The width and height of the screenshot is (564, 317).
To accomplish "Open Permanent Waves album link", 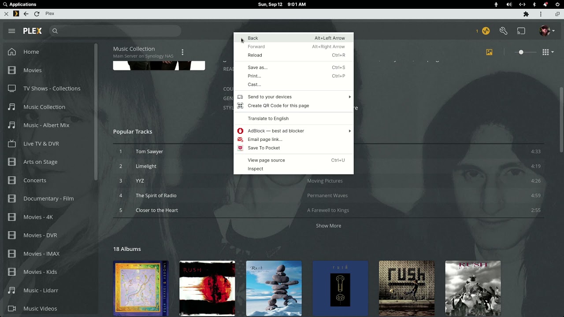I will coord(327,195).
